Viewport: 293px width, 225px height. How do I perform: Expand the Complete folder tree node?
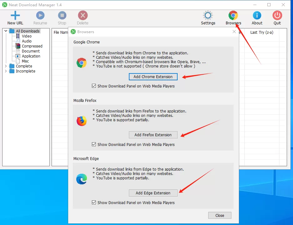click(x=6, y=66)
